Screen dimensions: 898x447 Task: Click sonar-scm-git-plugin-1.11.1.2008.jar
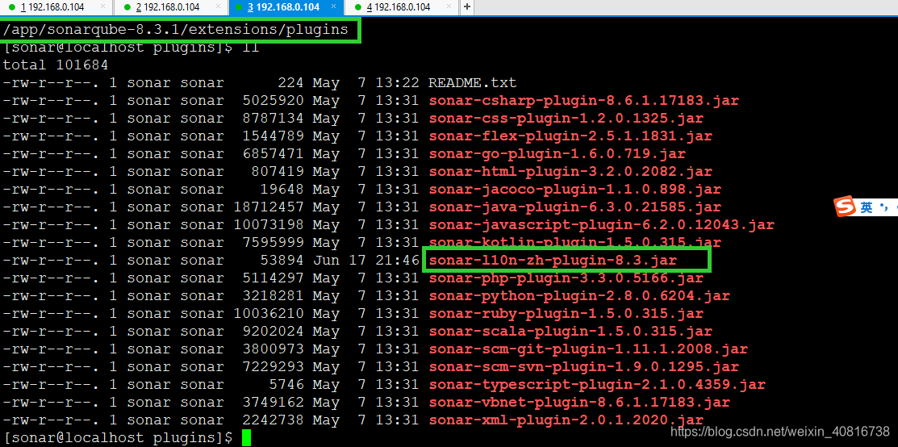(x=588, y=349)
